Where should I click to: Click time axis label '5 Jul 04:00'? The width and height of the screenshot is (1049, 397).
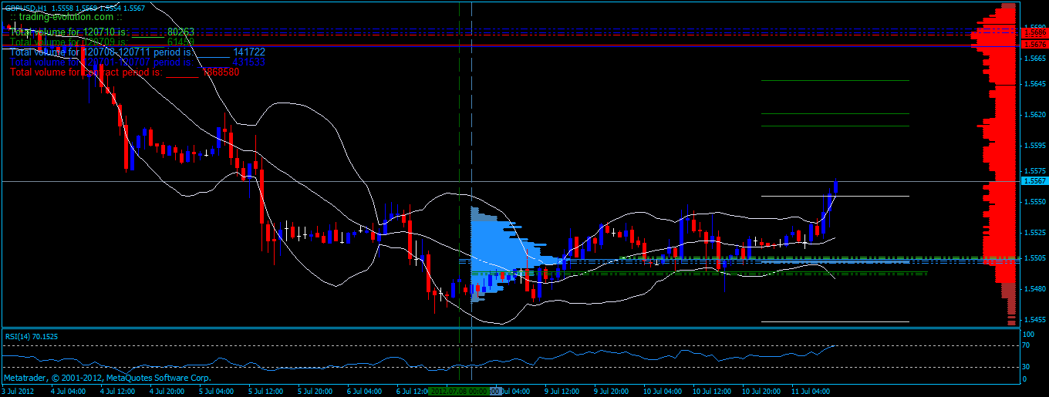point(215,391)
